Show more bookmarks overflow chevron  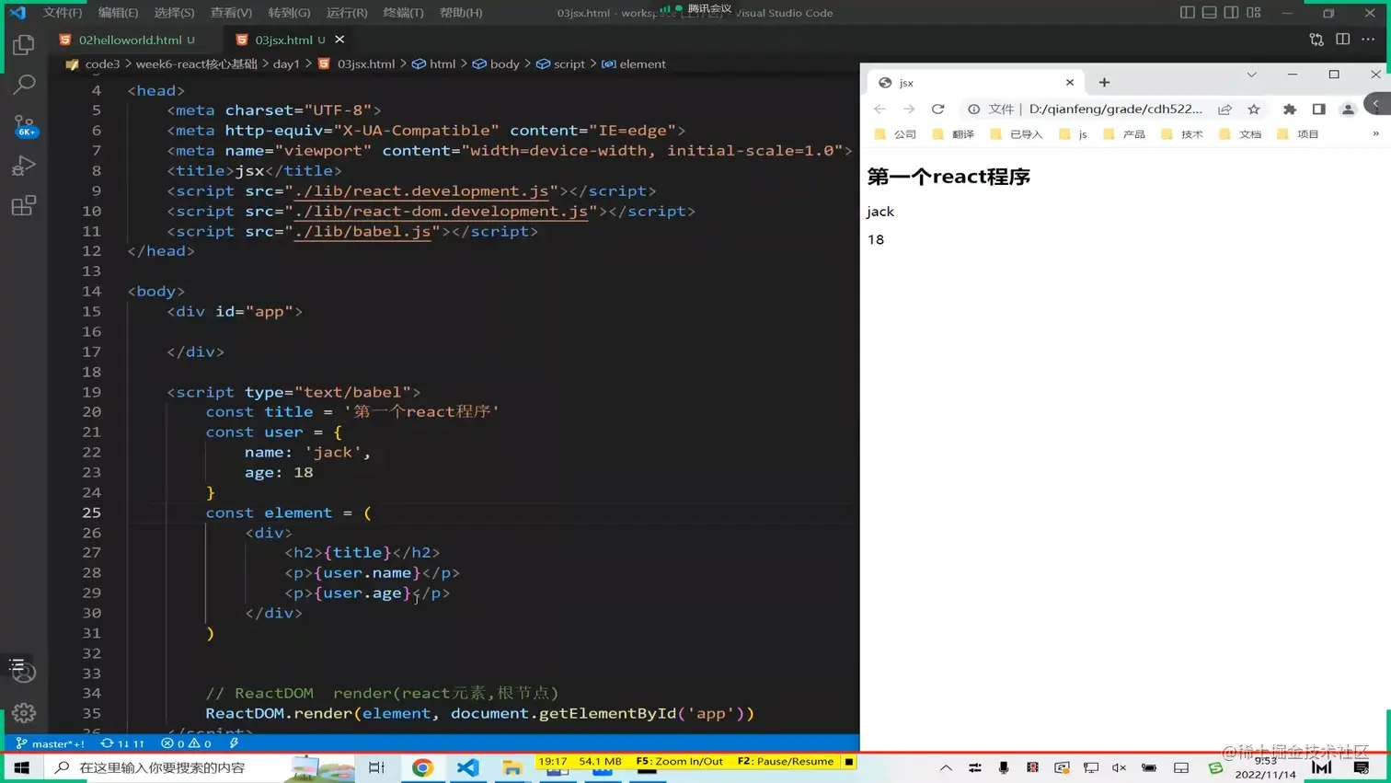coord(1376,134)
